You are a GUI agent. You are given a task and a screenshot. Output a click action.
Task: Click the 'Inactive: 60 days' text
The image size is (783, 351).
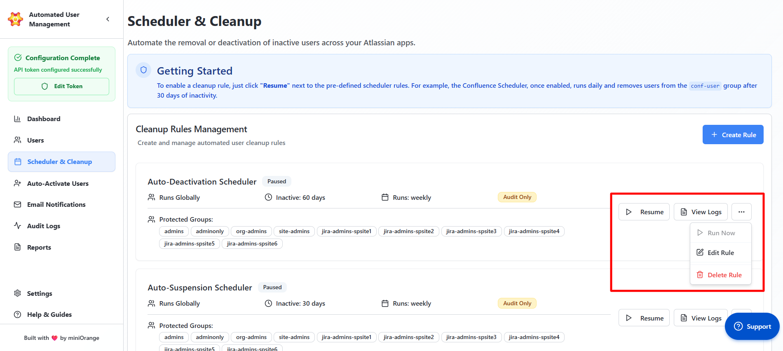300,198
